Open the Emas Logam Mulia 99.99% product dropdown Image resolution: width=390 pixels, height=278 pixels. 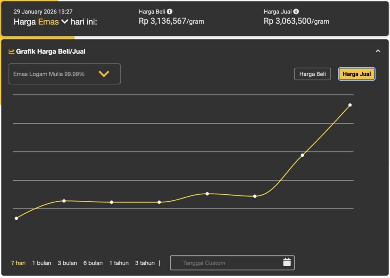point(64,74)
